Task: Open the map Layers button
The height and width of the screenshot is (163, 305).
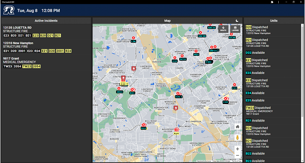Action: click(x=235, y=29)
